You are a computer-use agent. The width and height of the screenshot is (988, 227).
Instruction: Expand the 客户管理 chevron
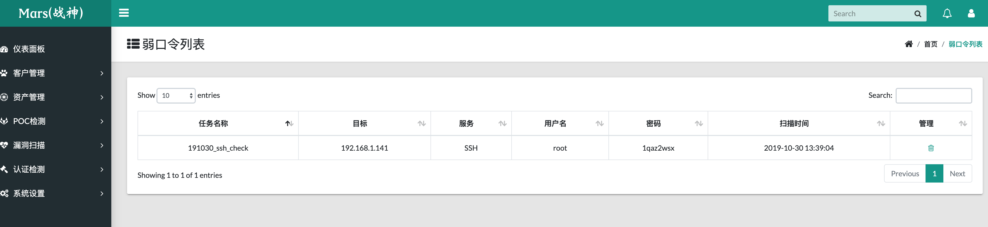pos(102,73)
